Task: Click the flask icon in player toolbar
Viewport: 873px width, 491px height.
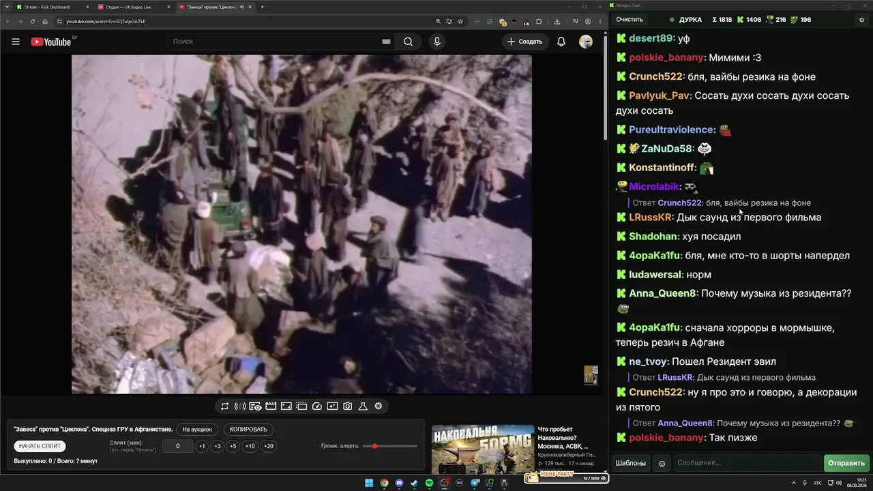Action: click(x=363, y=406)
